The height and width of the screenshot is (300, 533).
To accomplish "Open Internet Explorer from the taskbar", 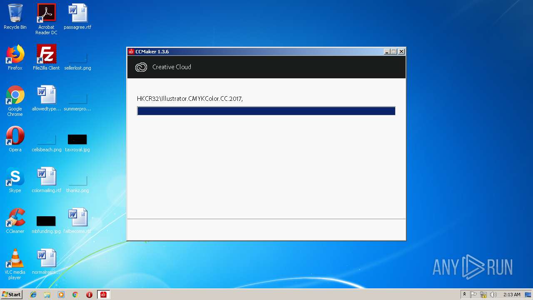I will point(33,295).
